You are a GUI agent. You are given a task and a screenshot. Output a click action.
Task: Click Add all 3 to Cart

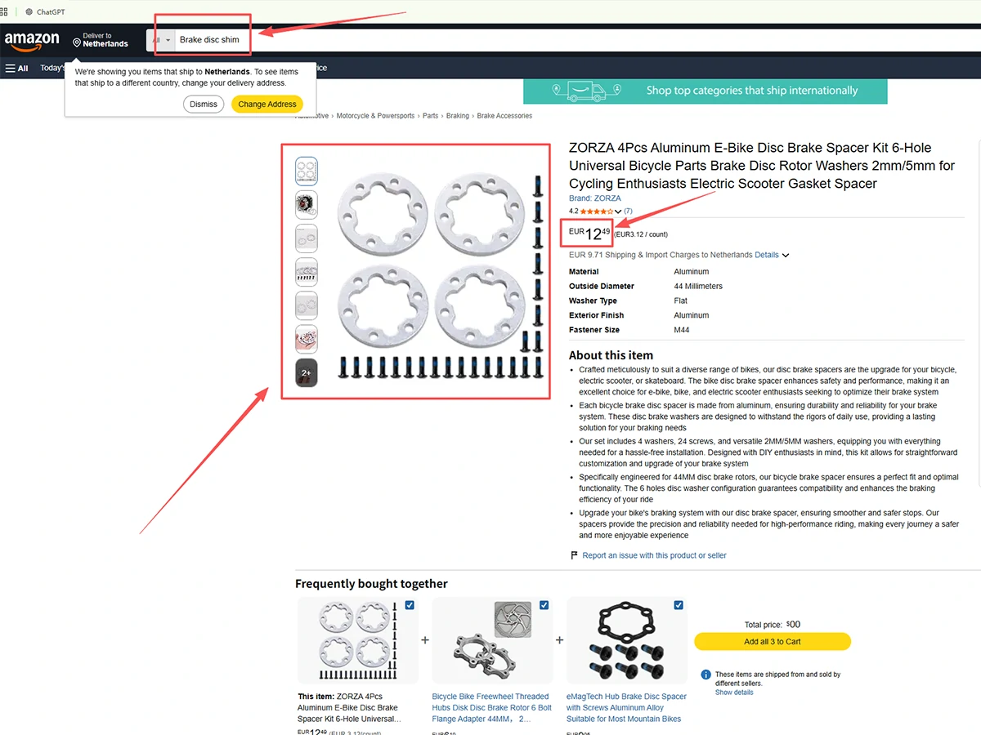pos(773,642)
